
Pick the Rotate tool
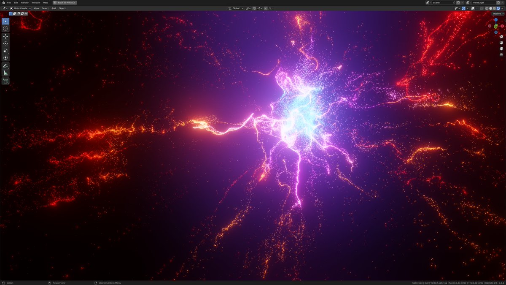5,43
